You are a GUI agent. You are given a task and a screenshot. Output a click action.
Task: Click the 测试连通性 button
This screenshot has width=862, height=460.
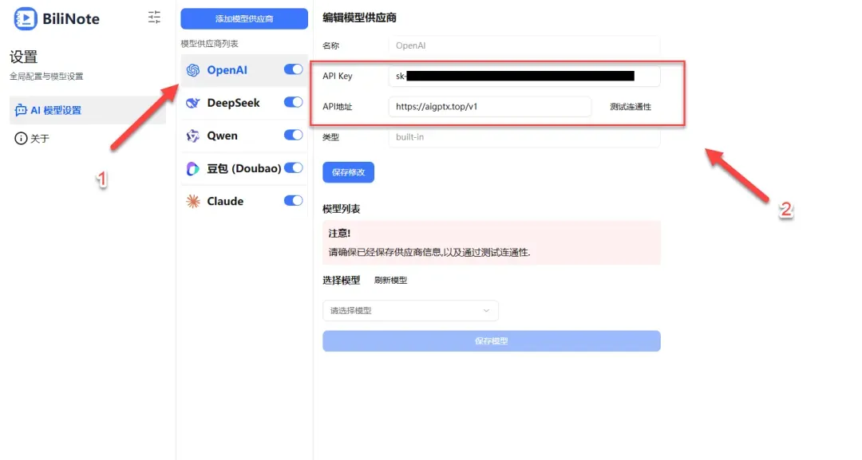(631, 107)
